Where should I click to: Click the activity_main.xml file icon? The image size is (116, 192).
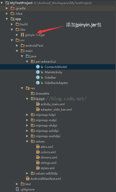pyautogui.click(x=38, y=104)
